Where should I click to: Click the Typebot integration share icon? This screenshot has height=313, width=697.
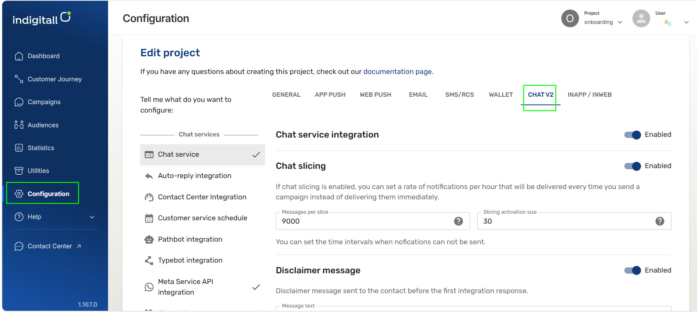point(149,260)
